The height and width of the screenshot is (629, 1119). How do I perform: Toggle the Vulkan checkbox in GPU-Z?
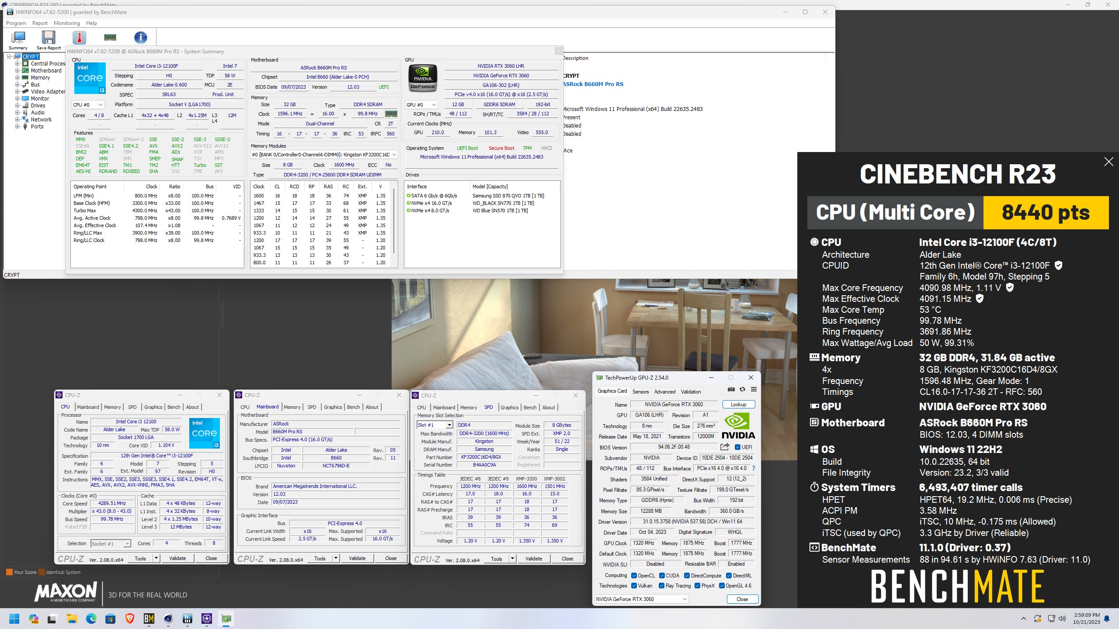click(634, 586)
